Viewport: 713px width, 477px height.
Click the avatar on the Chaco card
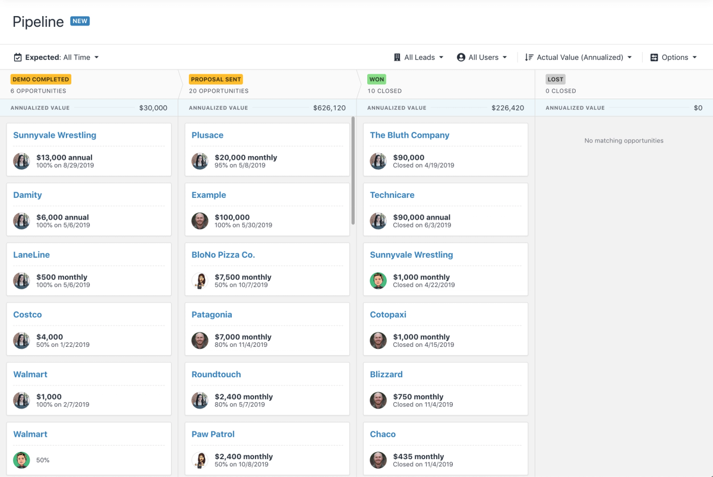pyautogui.click(x=378, y=460)
